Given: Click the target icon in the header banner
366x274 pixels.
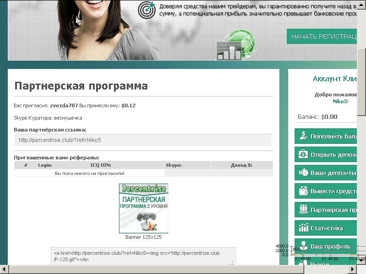Looking at the screenshot, I should pos(146,10).
